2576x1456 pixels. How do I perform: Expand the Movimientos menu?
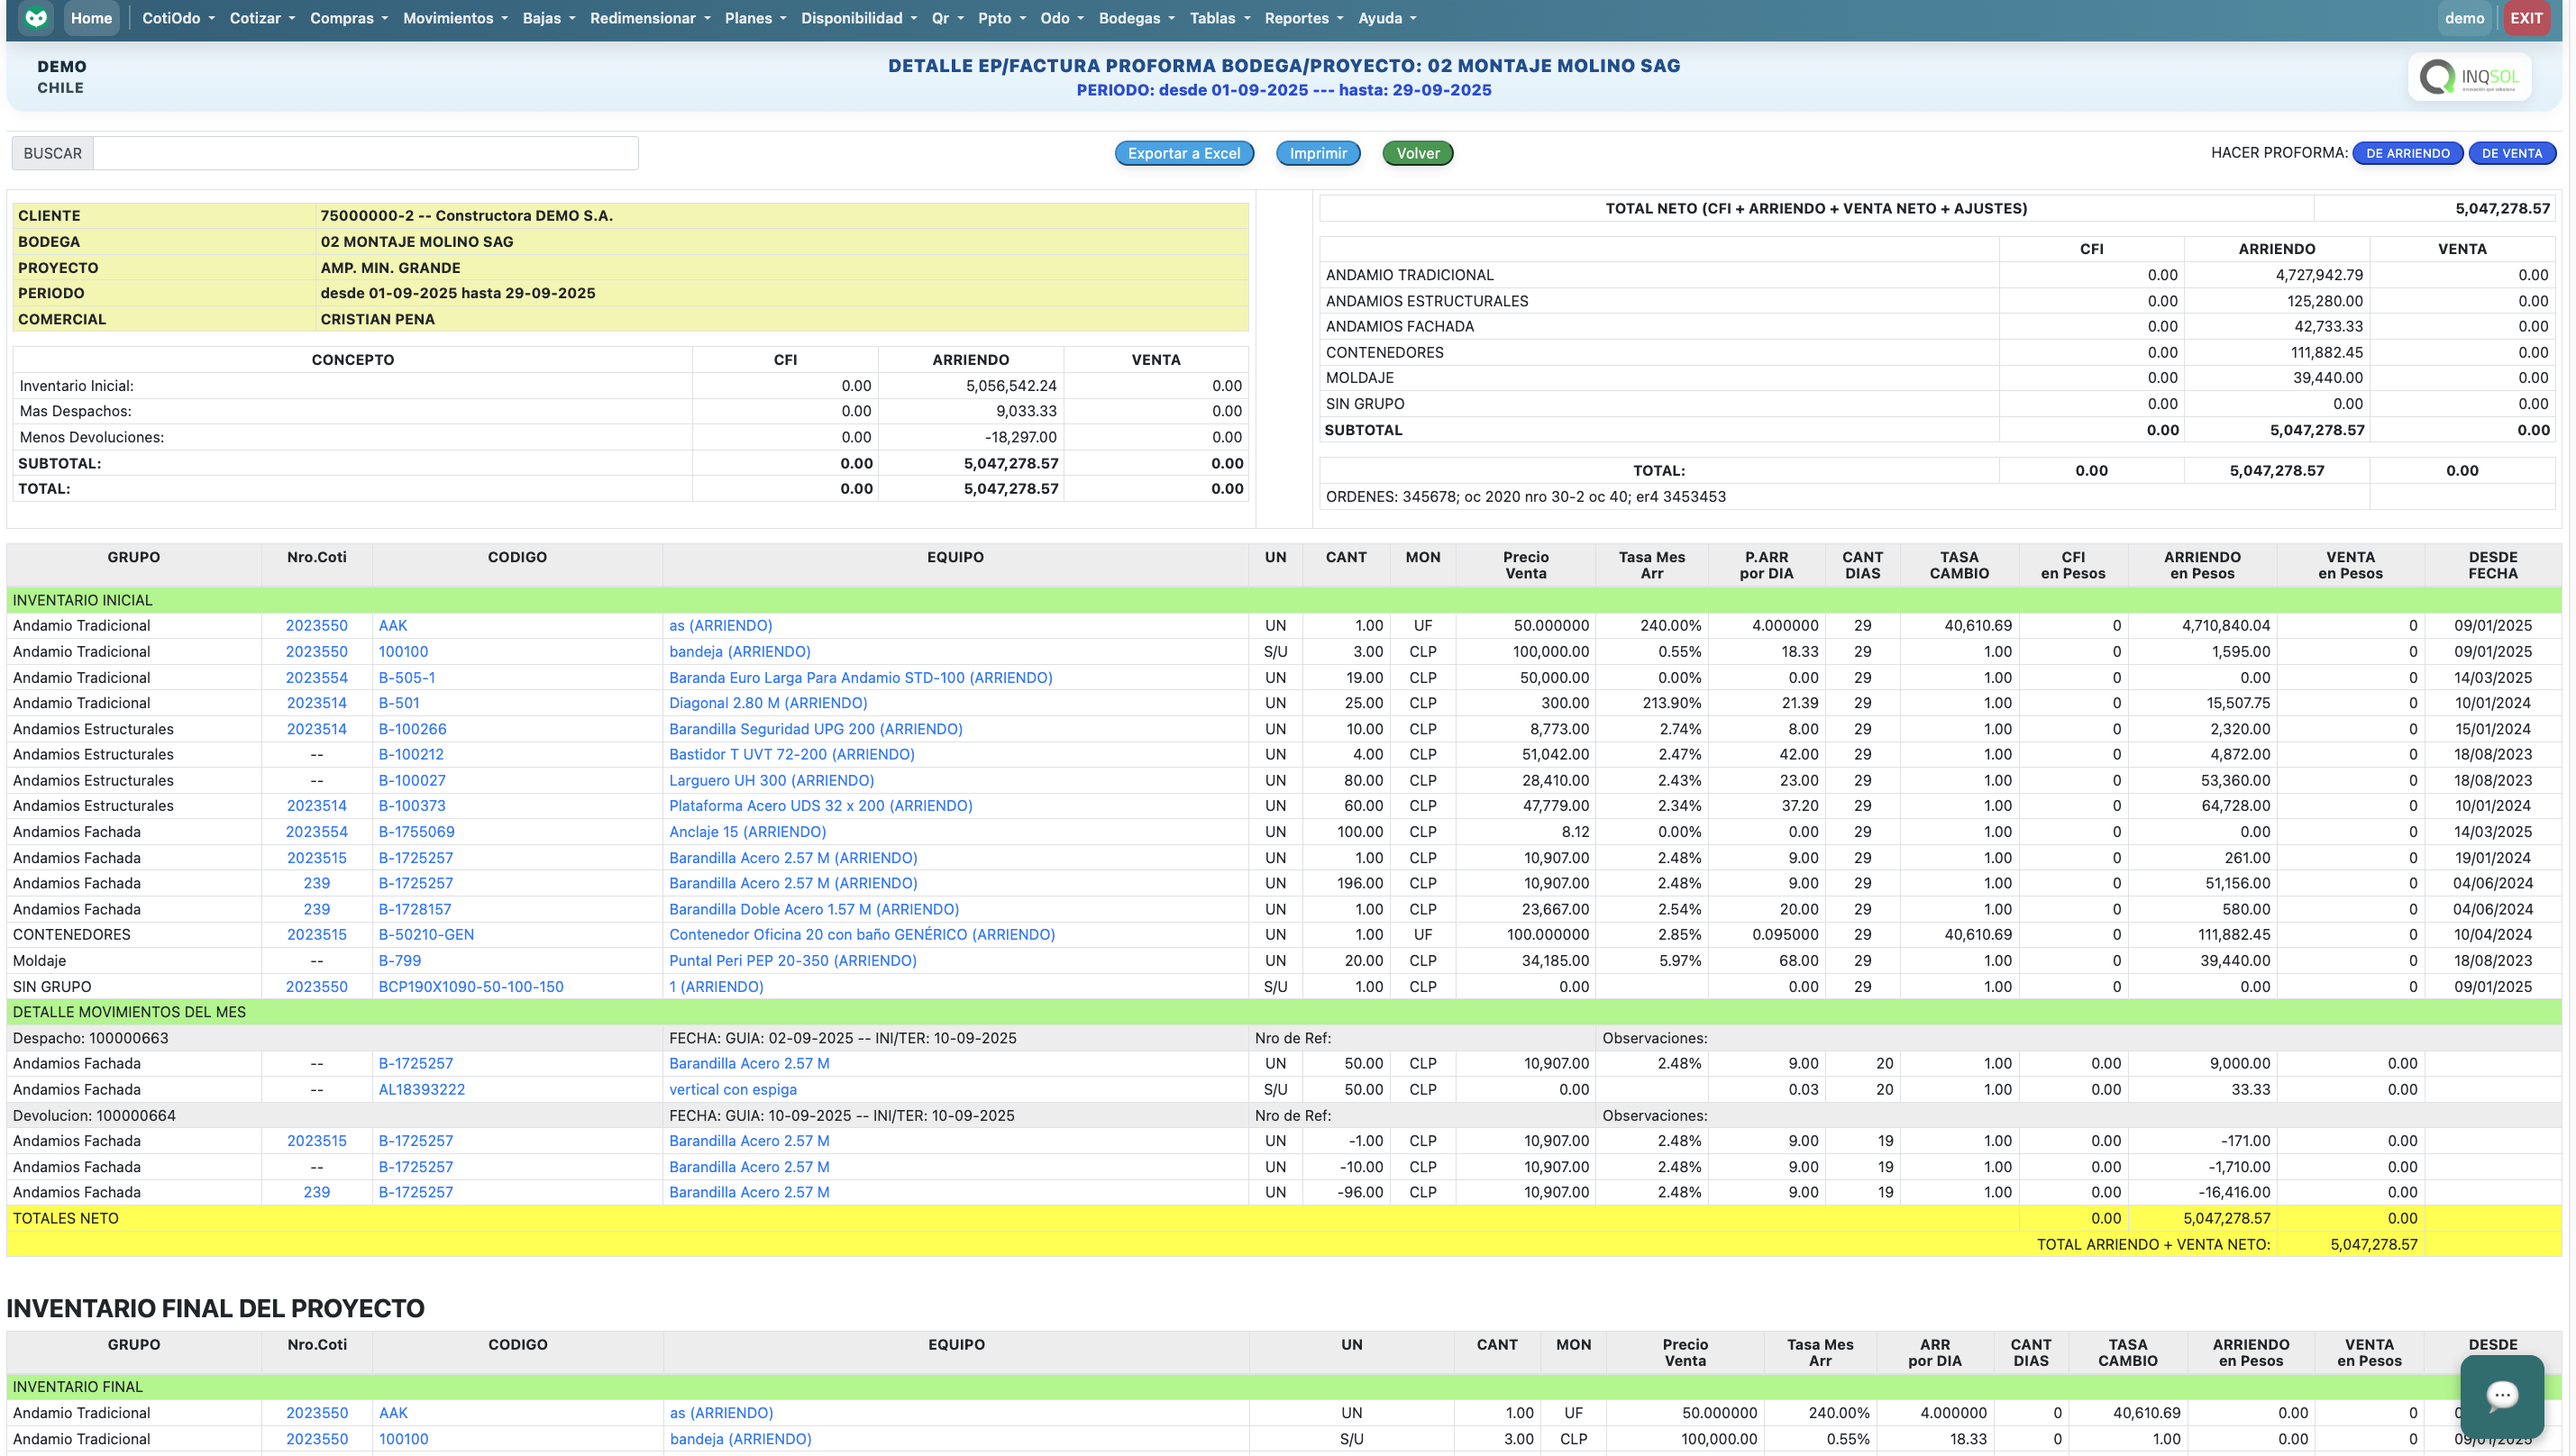pyautogui.click(x=455, y=18)
